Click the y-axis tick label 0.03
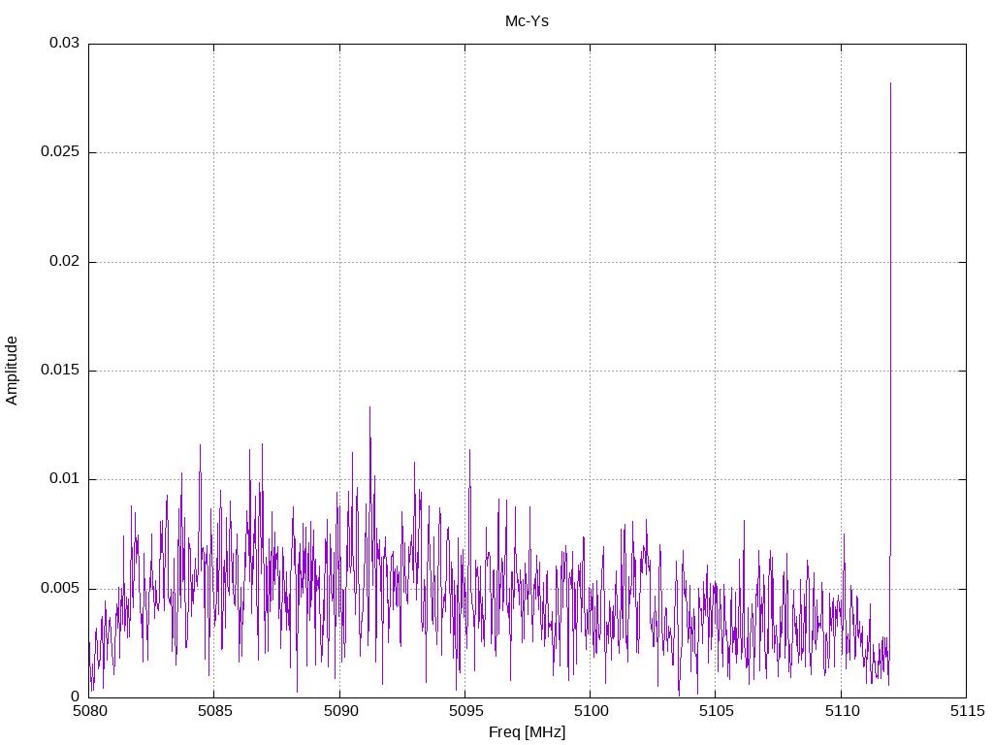Viewport: 993px width, 745px height. [x=65, y=43]
